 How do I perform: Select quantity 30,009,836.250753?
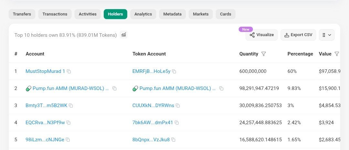tap(260, 105)
